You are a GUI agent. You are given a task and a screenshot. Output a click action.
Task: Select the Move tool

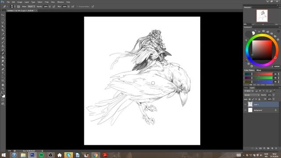3,15
